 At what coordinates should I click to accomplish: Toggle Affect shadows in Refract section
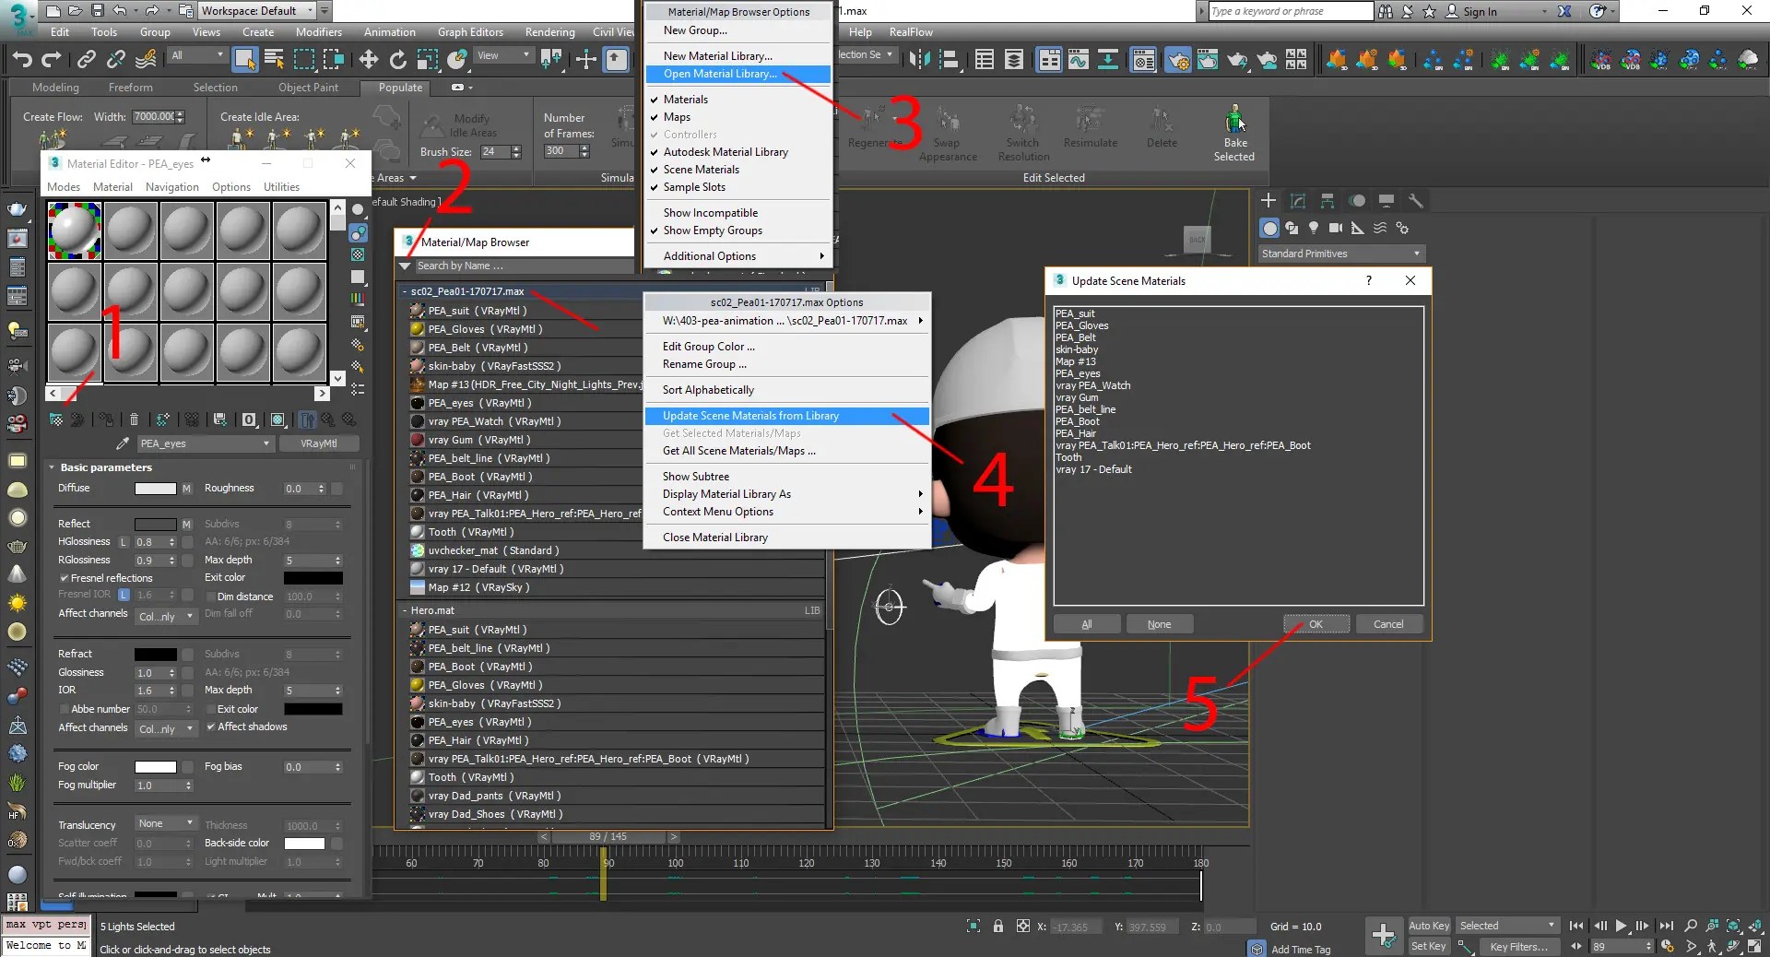[212, 727]
